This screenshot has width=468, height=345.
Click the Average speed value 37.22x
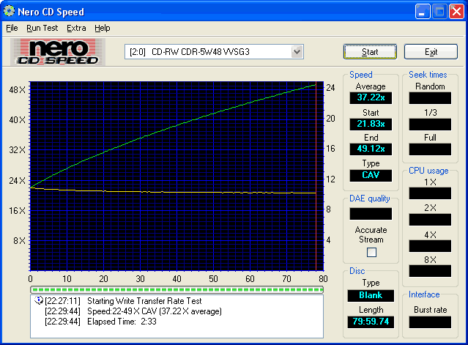pos(371,97)
